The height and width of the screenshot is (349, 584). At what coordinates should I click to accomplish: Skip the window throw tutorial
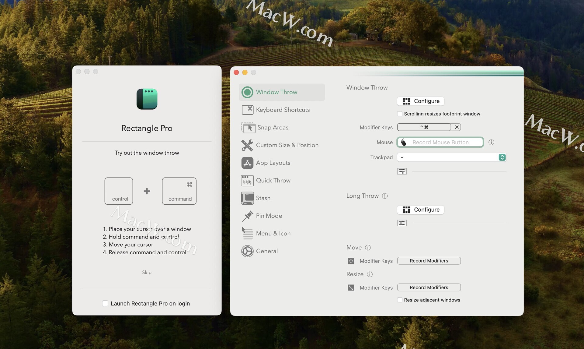click(x=147, y=272)
